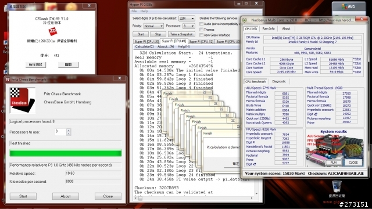The image size is (372, 209).
Task: Open the About tab in Nuclearus
Action: tap(286, 28)
